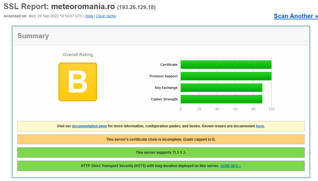Image resolution: width=318 pixels, height=181 pixels.
Task: Click the IP address 193.26.129.18
Action: pyautogui.click(x=136, y=7)
